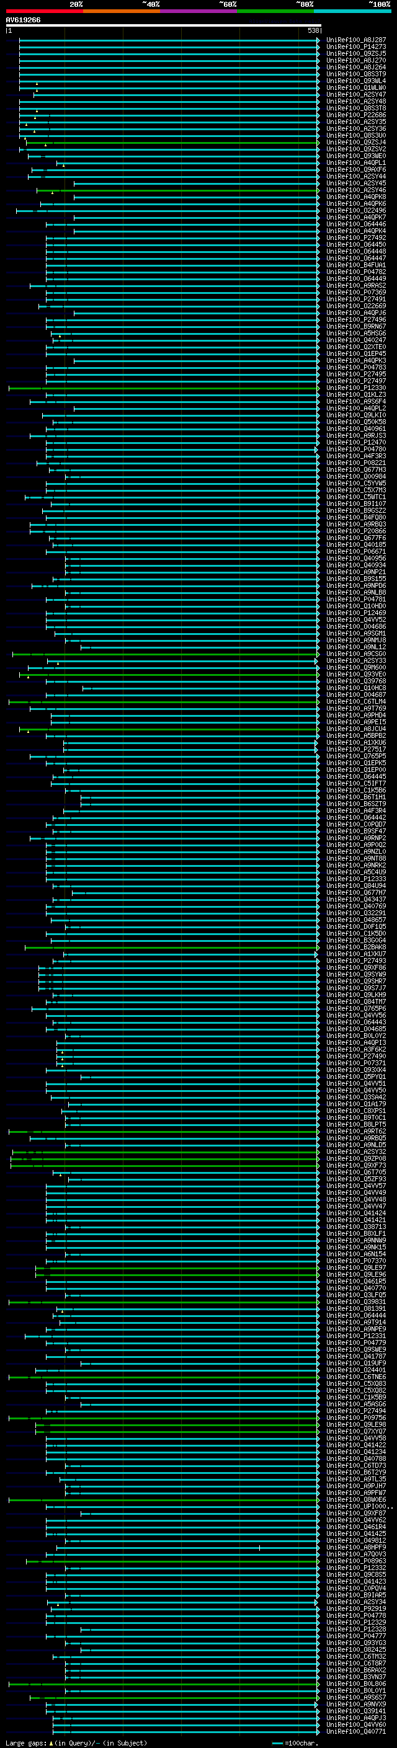
Task: Select the UniRef100_P12333 label
Action: (356, 879)
